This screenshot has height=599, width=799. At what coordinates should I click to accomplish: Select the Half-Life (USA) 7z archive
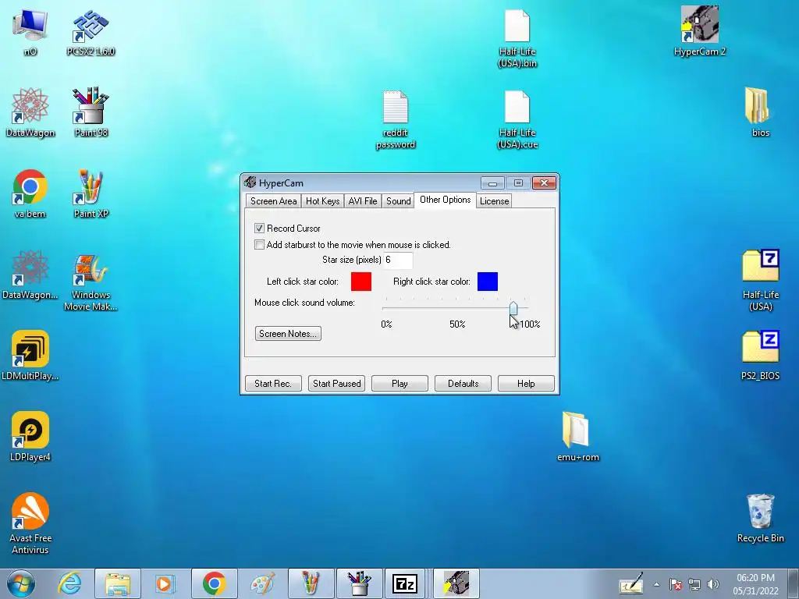760,280
